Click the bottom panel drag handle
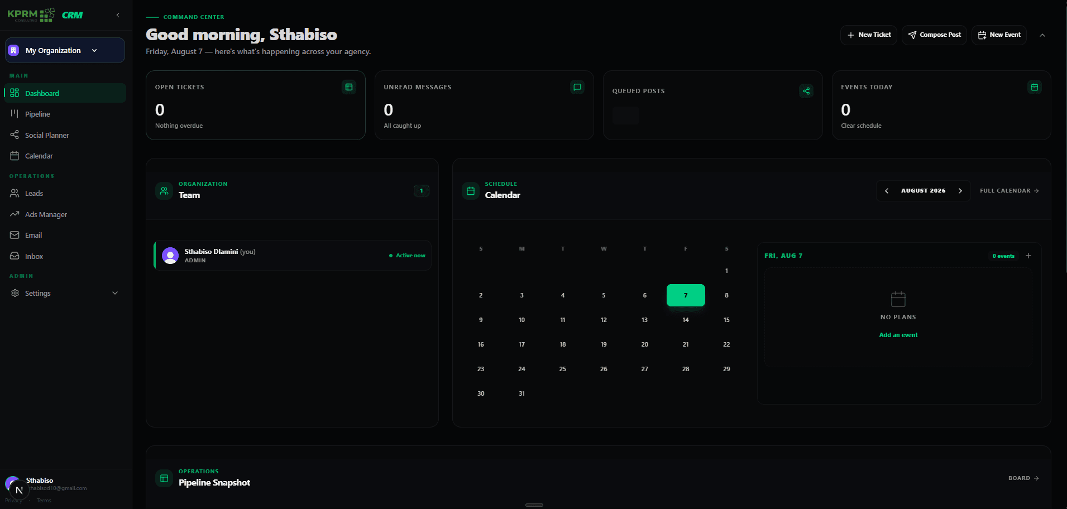Viewport: 1067px width, 509px height. [534, 505]
